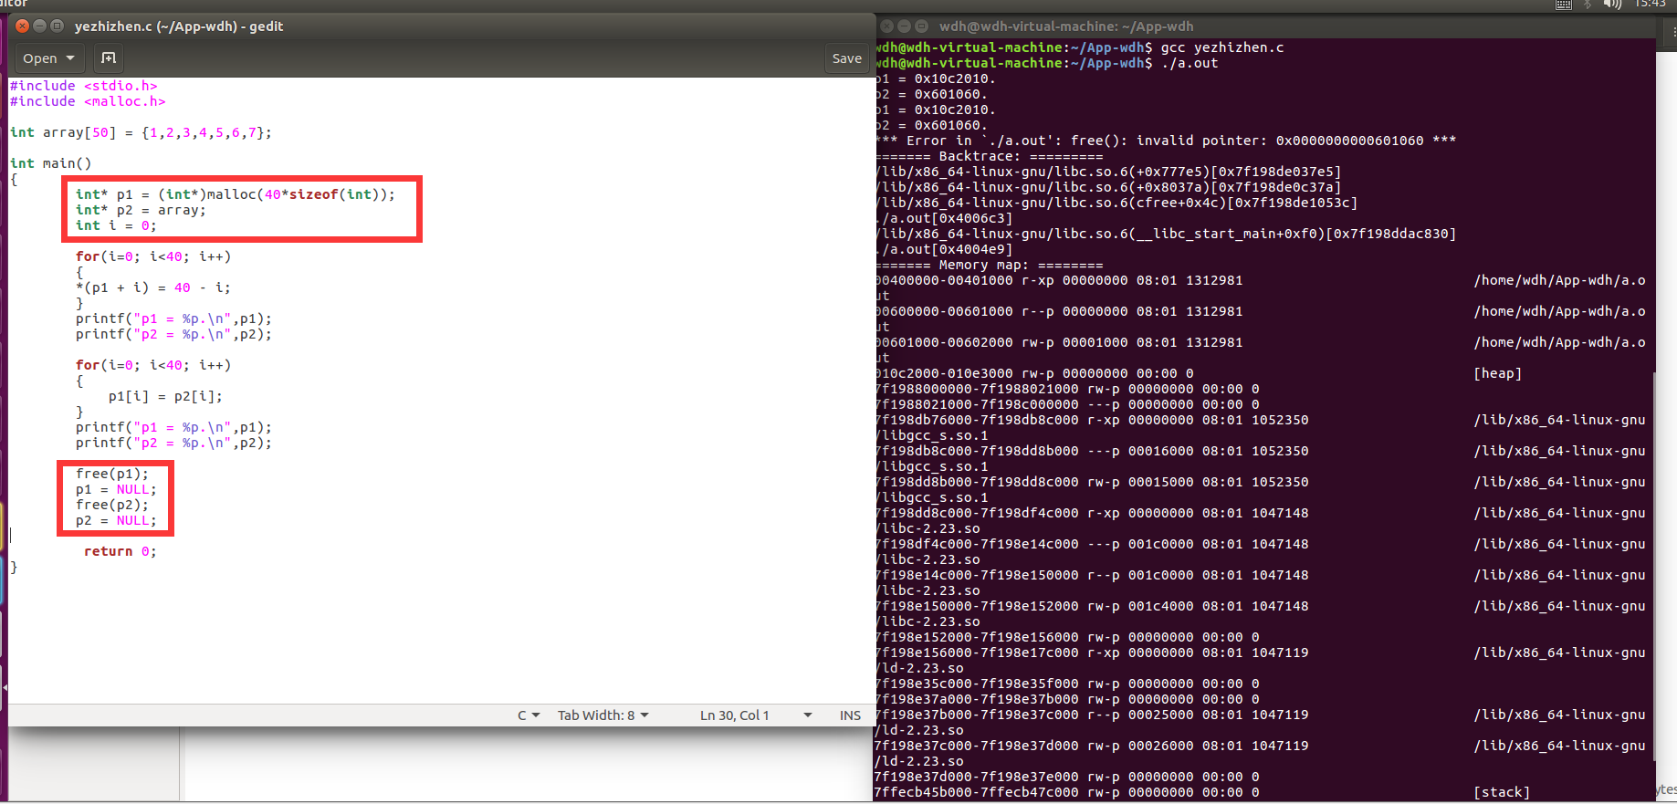Click the 'int i = 0;' line
The width and height of the screenshot is (1677, 804).
116,225
